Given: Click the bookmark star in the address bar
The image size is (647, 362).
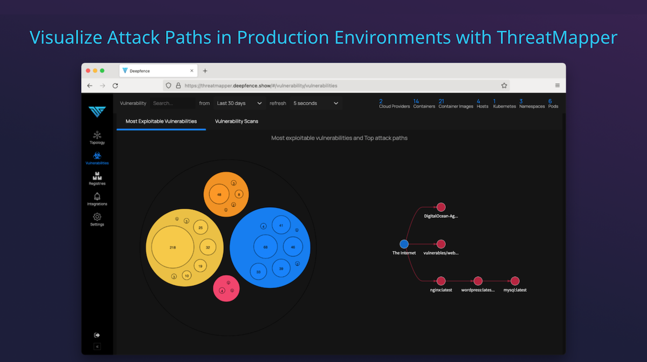Looking at the screenshot, I should [504, 85].
